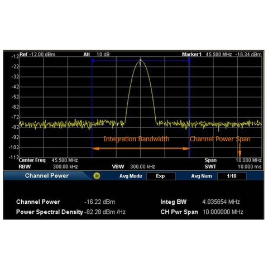The image size is (268, 268).
Task: Click the Channel Power -16.22 dBm result
Action: [x=100, y=202]
